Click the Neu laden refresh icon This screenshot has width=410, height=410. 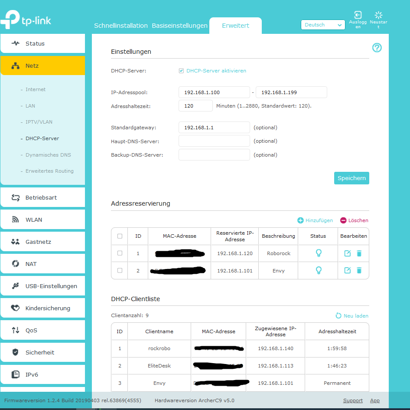click(338, 315)
